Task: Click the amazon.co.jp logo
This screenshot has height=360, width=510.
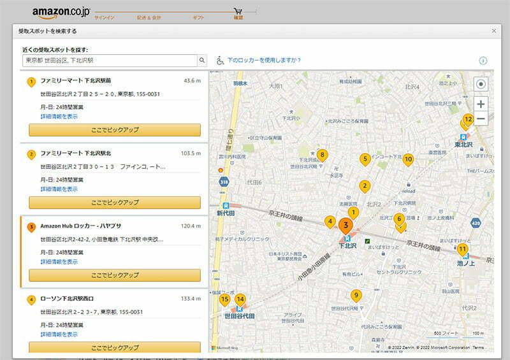Action: (x=61, y=13)
